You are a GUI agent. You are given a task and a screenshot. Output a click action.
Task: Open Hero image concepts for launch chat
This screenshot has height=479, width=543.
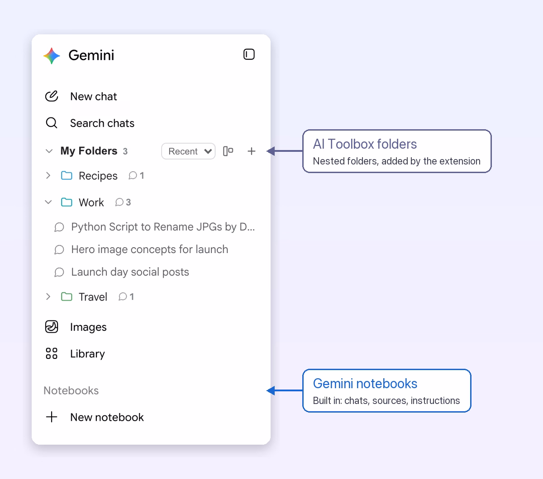pos(149,249)
